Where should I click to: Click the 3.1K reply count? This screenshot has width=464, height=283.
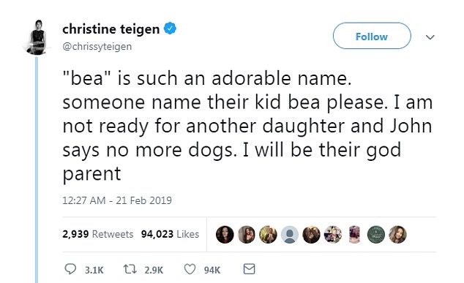(x=94, y=270)
